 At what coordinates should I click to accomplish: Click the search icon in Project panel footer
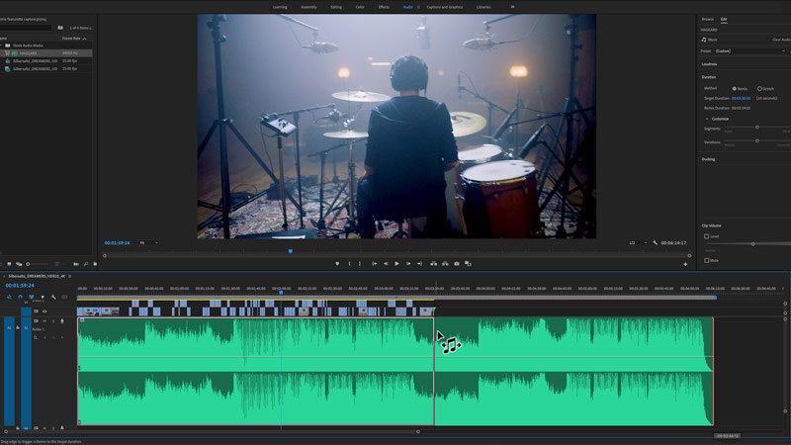[86, 264]
